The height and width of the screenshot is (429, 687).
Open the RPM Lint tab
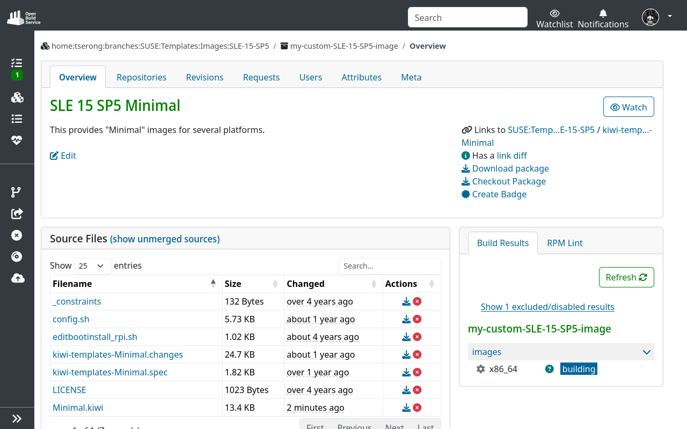[x=565, y=243]
